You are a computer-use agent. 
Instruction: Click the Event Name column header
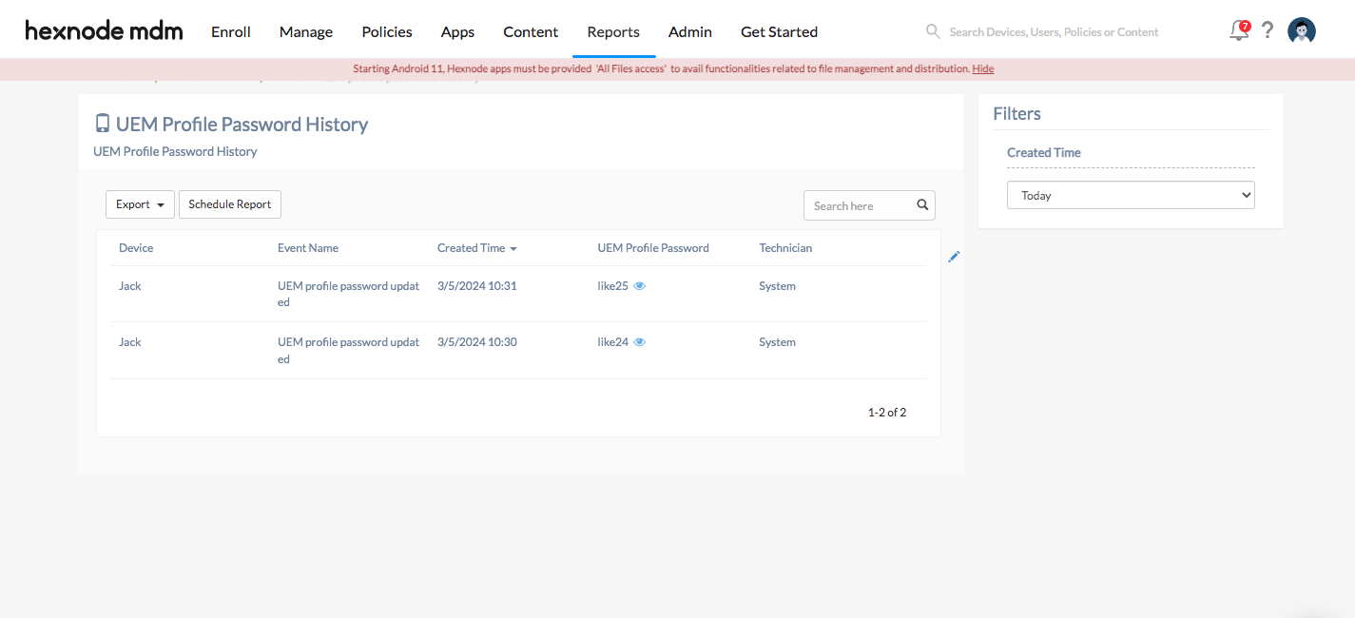pos(308,248)
